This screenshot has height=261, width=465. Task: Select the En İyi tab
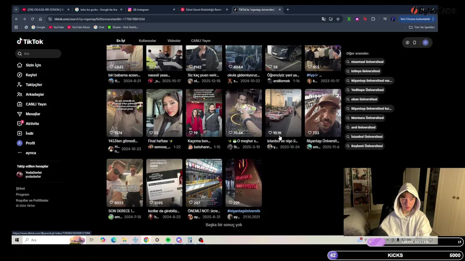coord(121,41)
